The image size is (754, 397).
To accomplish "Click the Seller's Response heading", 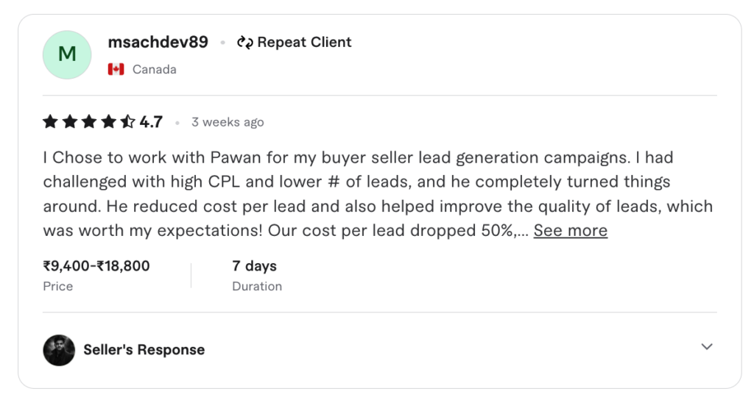I will [144, 350].
